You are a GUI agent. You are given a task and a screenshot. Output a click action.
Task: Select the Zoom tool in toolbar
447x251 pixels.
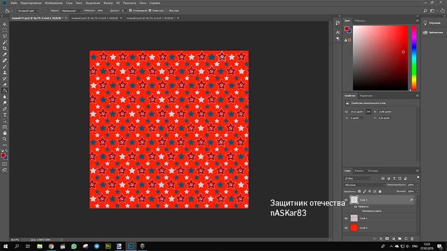(x=5, y=139)
